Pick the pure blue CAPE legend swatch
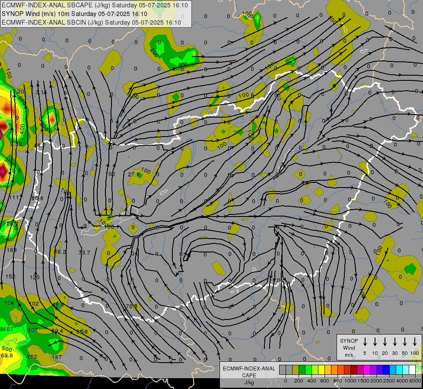This screenshot has width=423, height=389. (386, 370)
